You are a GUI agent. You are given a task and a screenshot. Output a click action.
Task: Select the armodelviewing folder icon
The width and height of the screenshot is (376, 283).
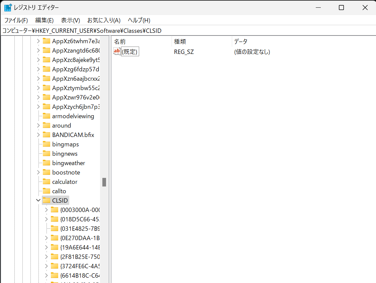46,116
